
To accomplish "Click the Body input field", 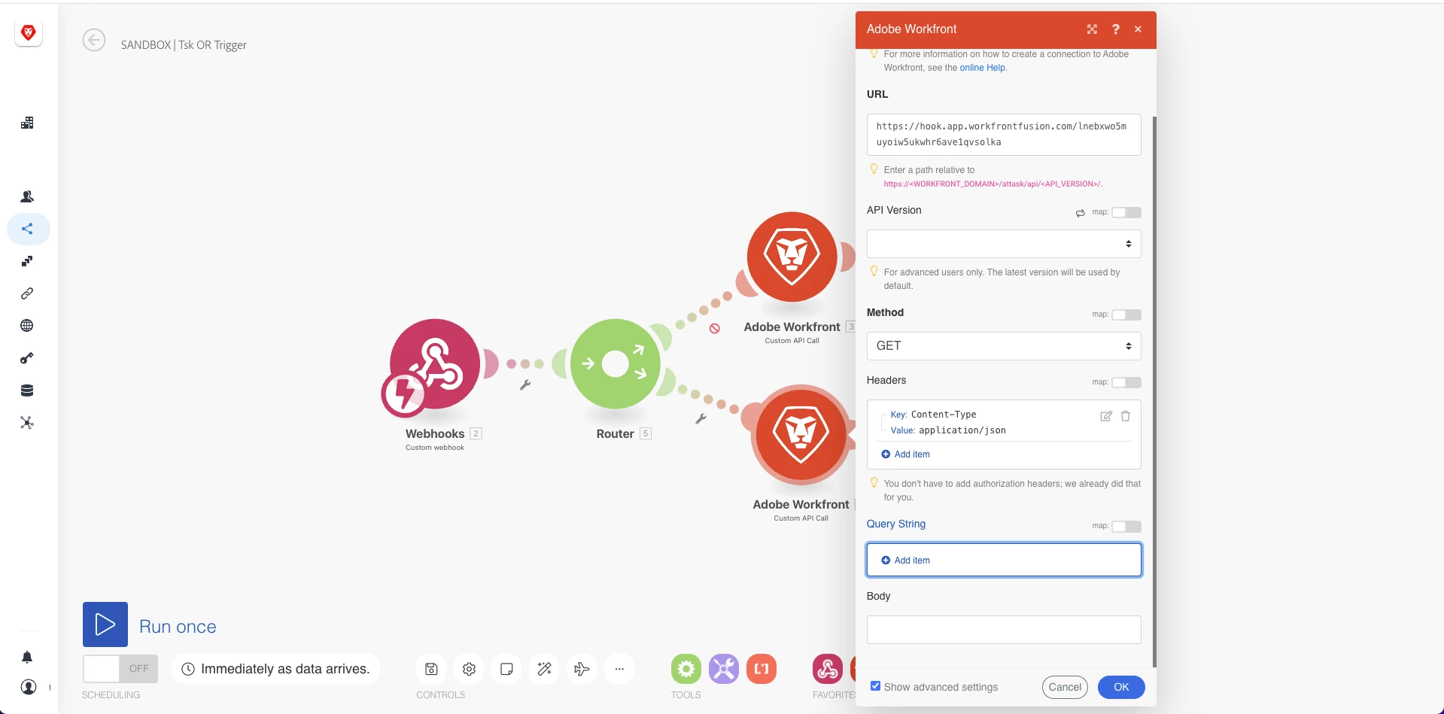I will point(1004,630).
